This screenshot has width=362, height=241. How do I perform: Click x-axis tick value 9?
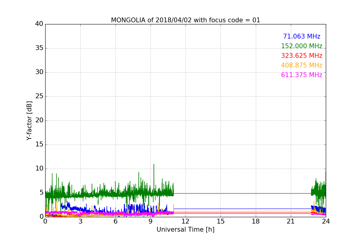pyautogui.click(x=151, y=221)
